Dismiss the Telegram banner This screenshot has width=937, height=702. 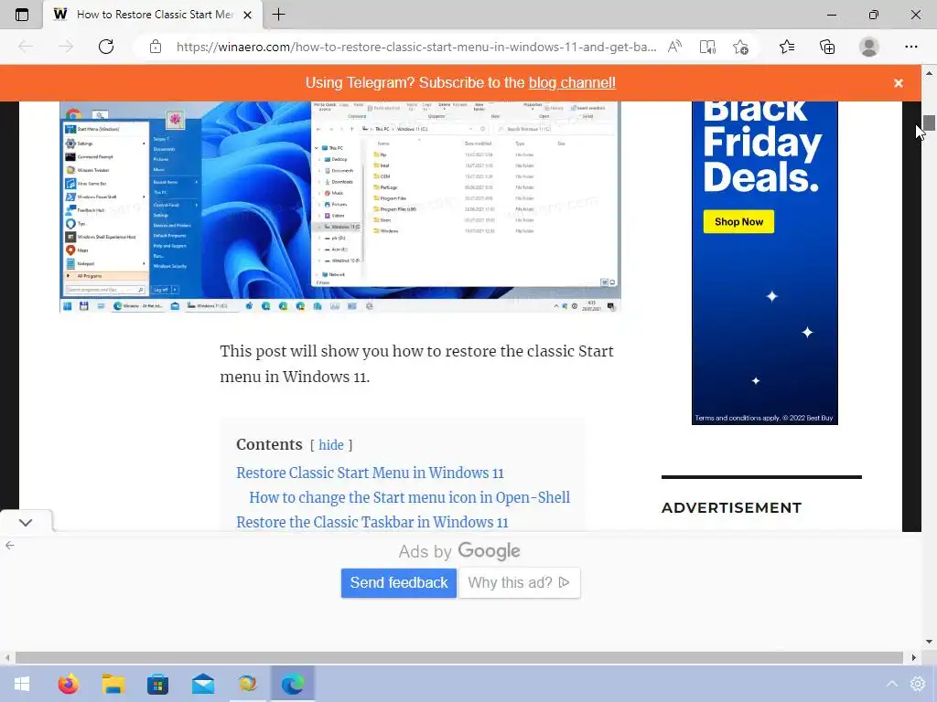(899, 83)
